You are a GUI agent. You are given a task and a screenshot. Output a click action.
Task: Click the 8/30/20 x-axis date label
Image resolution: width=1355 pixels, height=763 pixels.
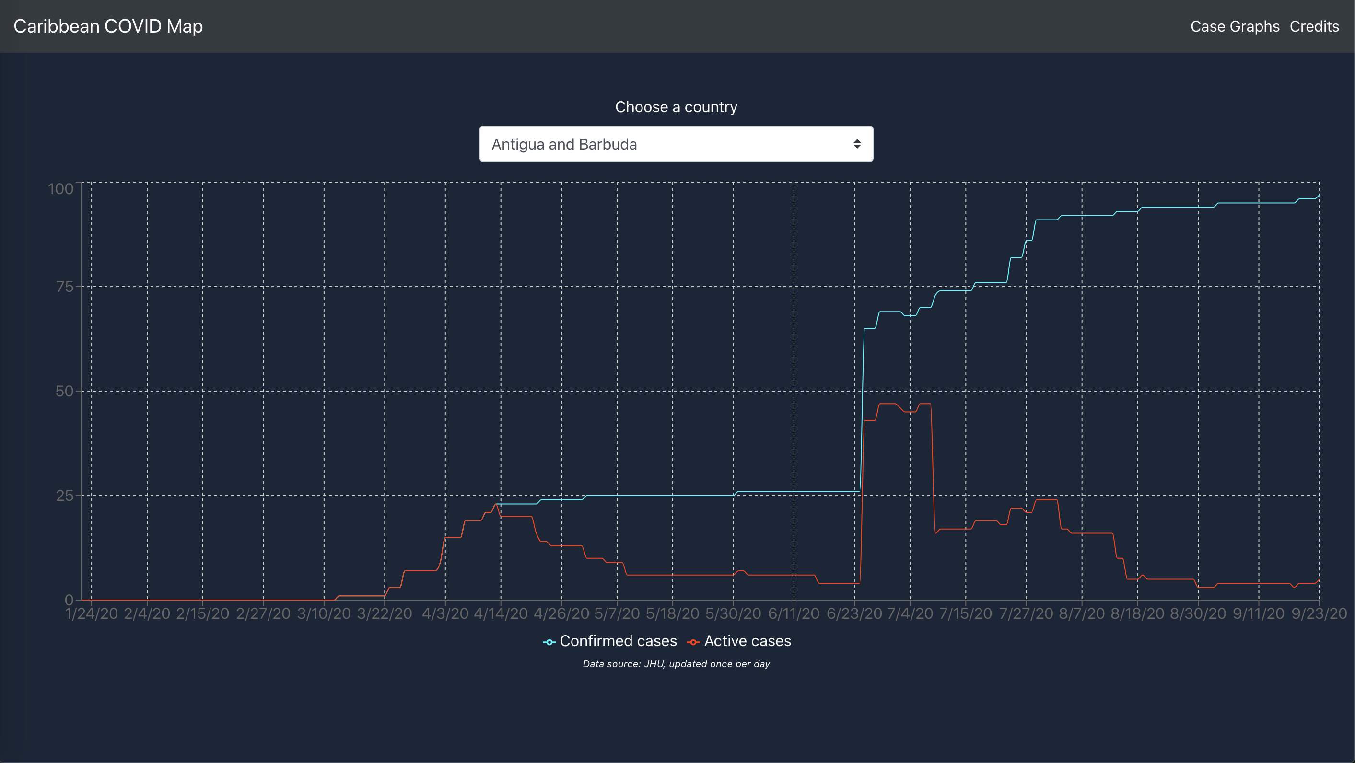[1198, 613]
